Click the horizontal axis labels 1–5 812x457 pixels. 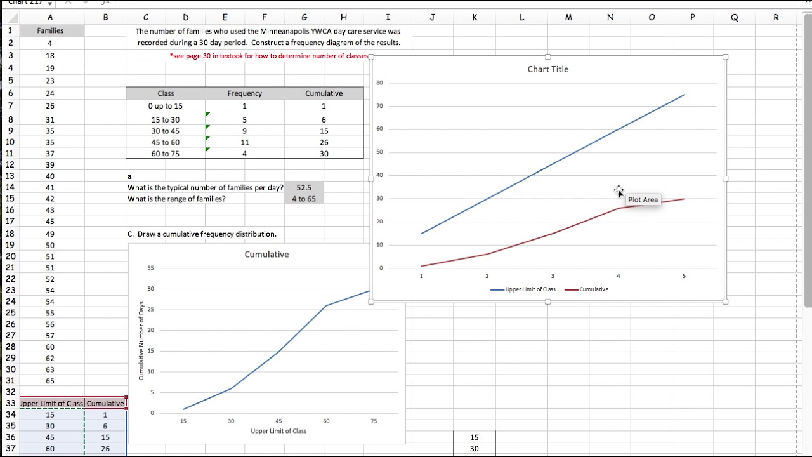[x=553, y=276]
